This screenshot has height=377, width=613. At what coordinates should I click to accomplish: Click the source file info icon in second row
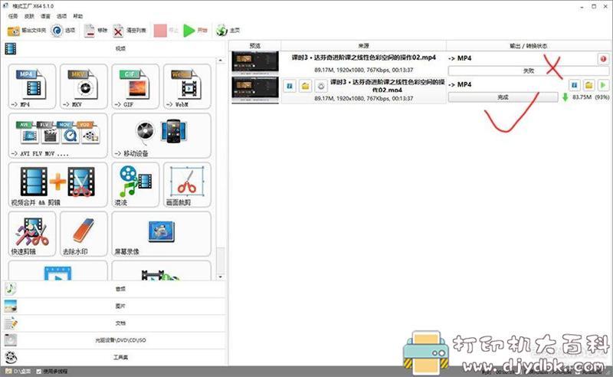(x=290, y=86)
